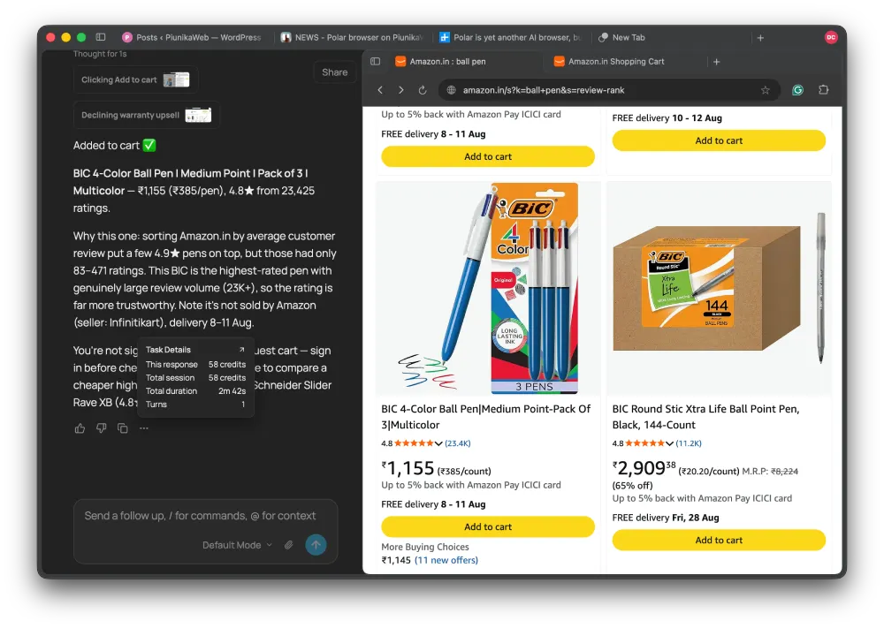The image size is (884, 628).
Task: Open the more options ellipsis under response
Action: coord(144,428)
